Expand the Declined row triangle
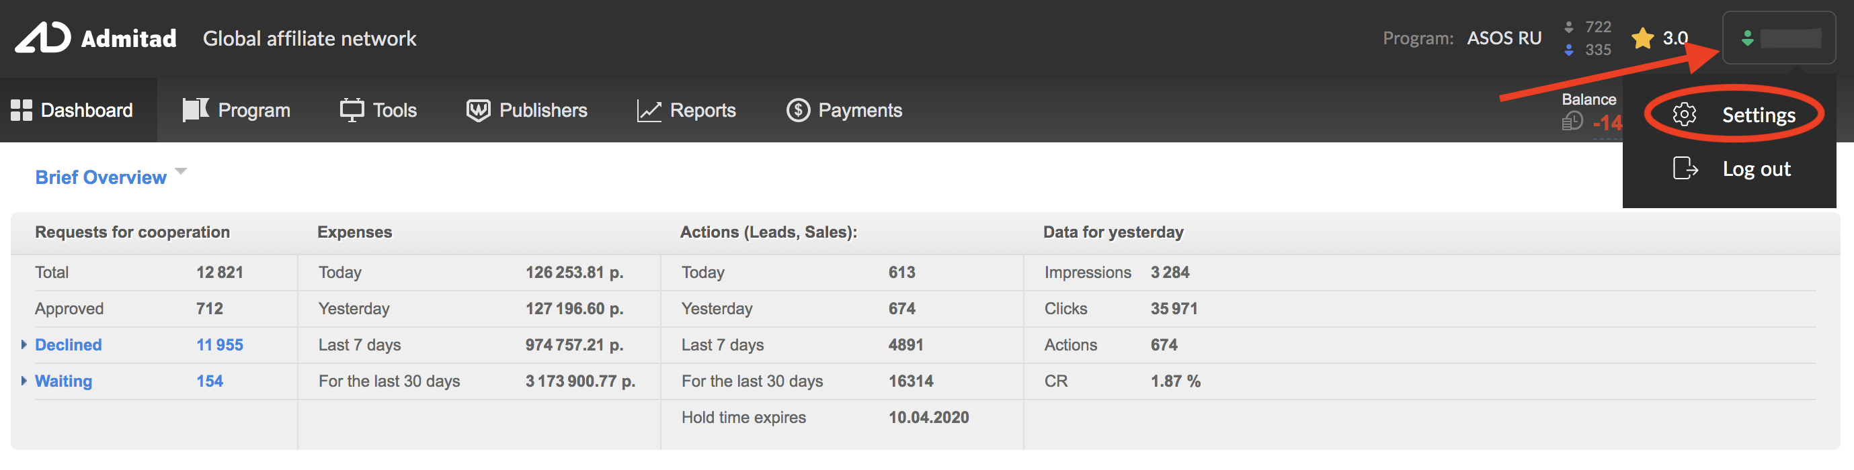Image resolution: width=1854 pixels, height=470 pixels. [24, 345]
